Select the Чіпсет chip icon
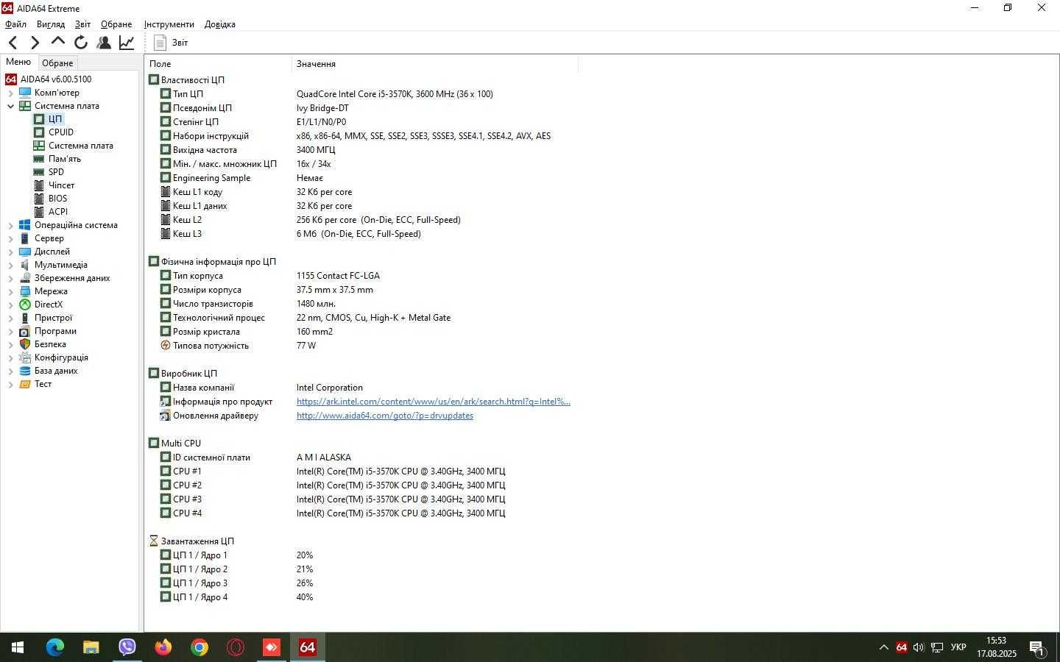The image size is (1060, 662). coord(39,185)
